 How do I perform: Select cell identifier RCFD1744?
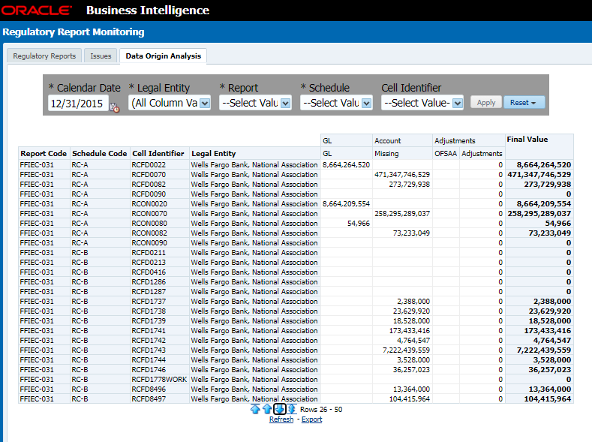tap(149, 360)
